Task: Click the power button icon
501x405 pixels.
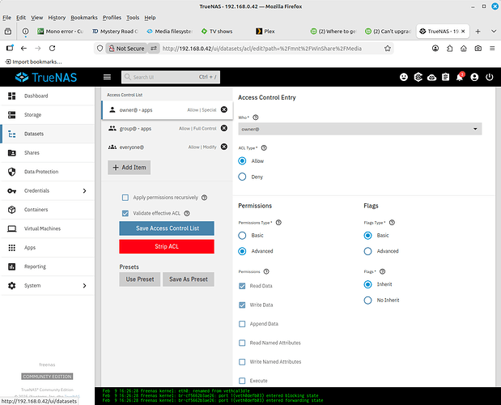Action: [x=489, y=77]
